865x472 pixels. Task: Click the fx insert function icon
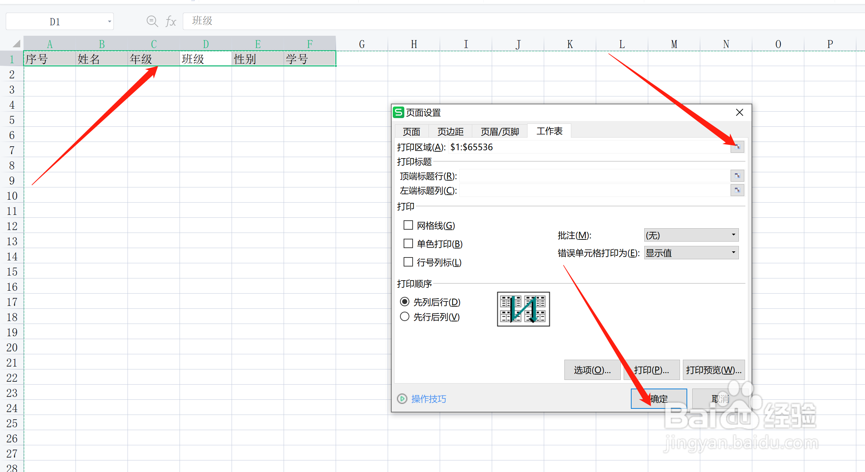(171, 21)
